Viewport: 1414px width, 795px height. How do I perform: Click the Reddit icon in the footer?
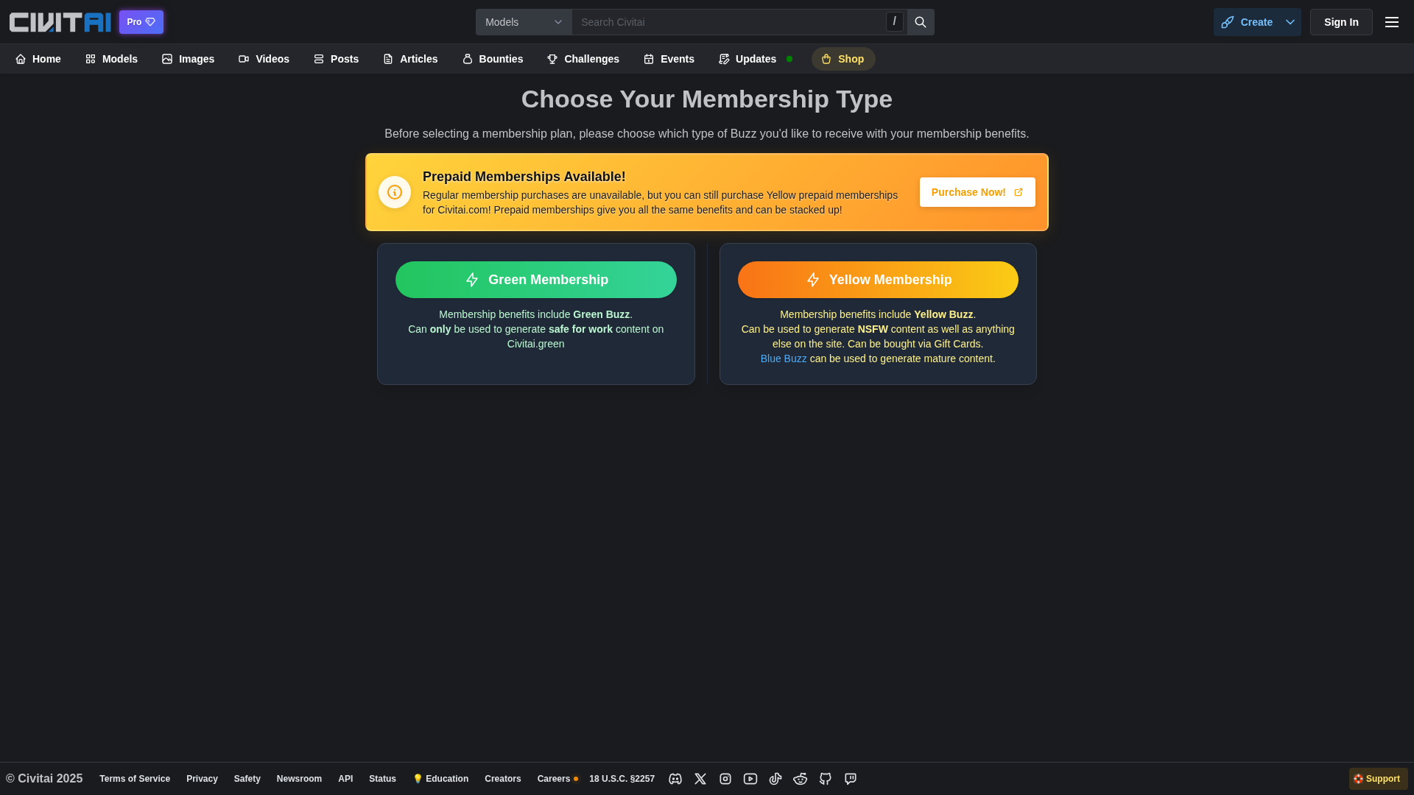point(801,779)
